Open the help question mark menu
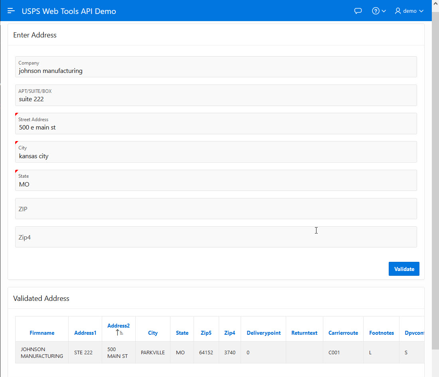The image size is (439, 377). click(379, 11)
